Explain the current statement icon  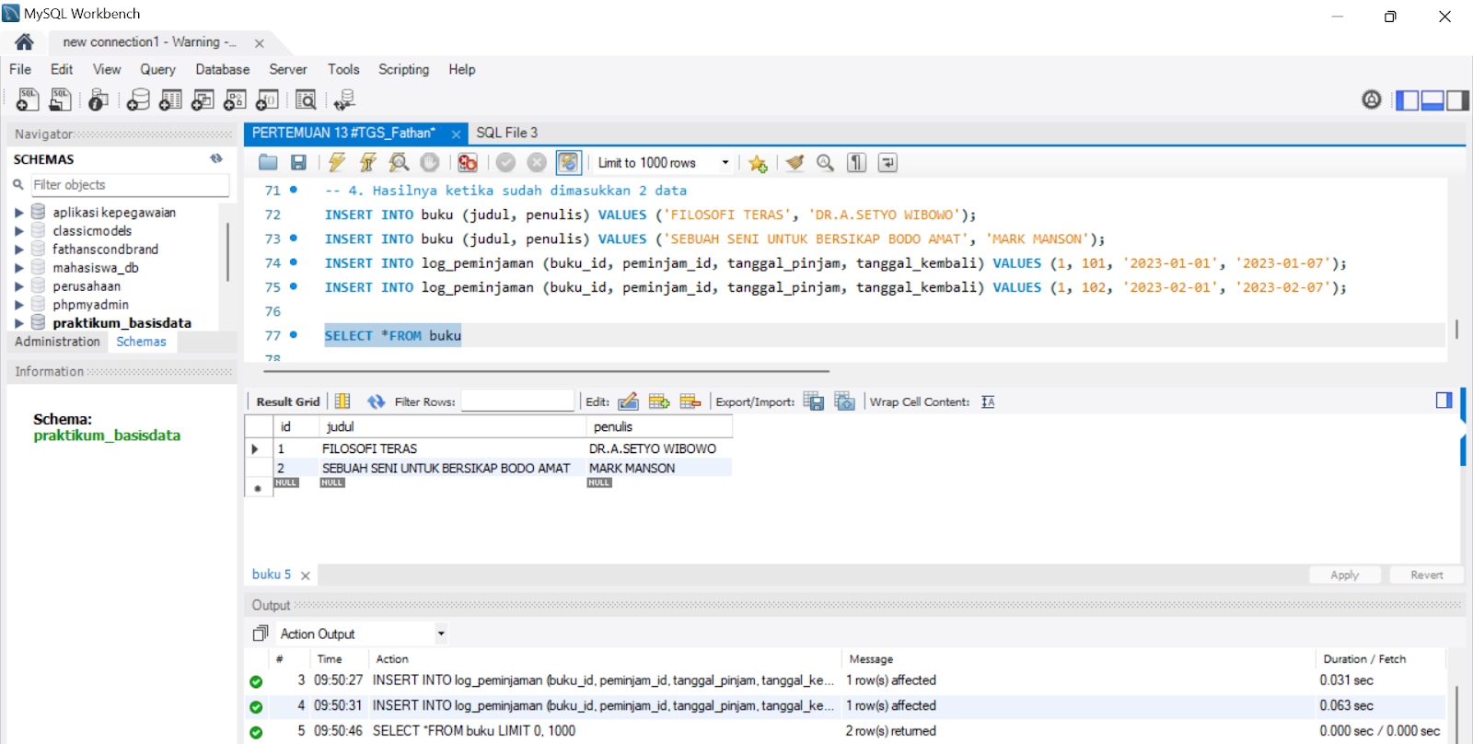[x=399, y=163]
